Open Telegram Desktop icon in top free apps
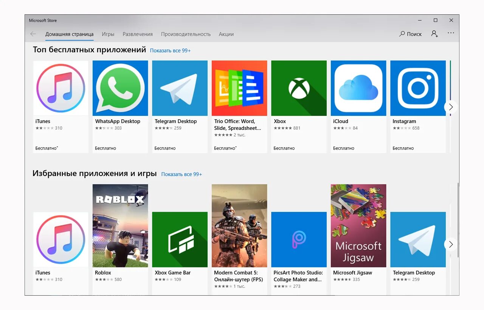The width and height of the screenshot is (484, 310). pos(180,88)
